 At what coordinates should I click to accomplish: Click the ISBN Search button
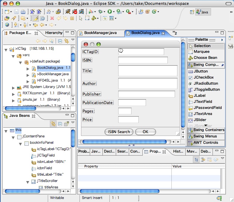tap(119, 132)
